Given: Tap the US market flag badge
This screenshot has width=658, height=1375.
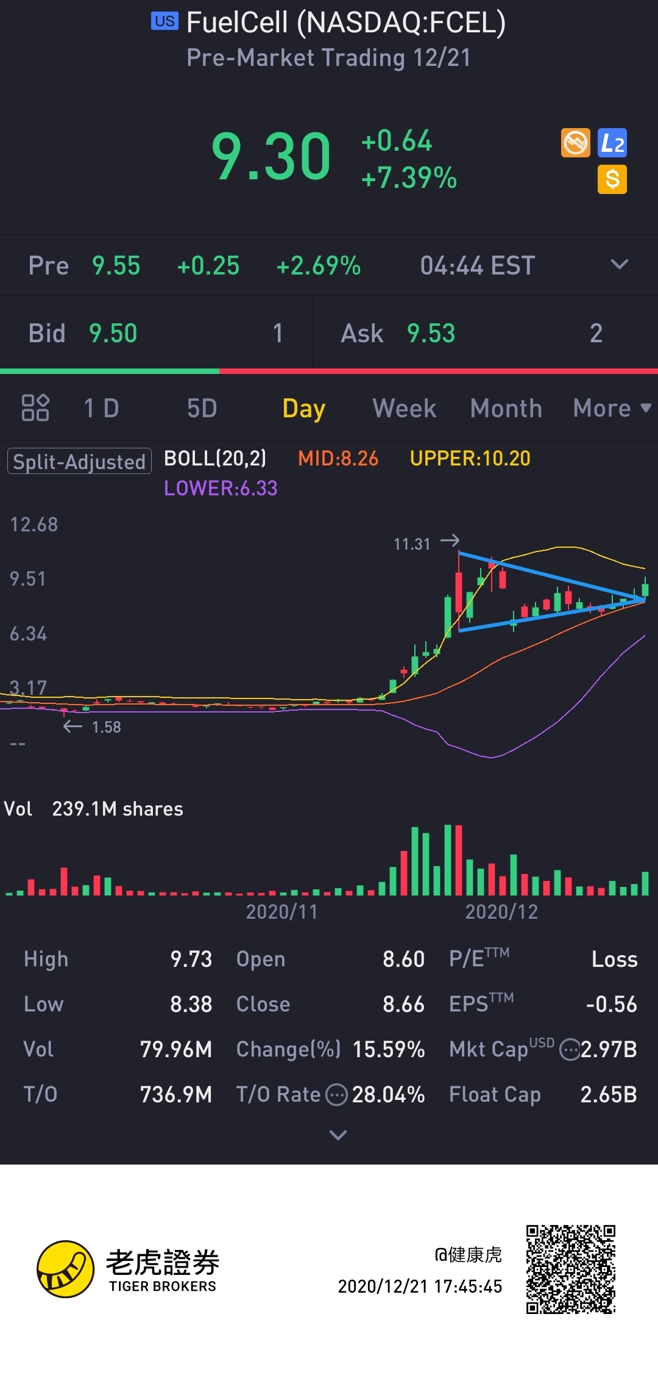Looking at the screenshot, I should pyautogui.click(x=164, y=21).
